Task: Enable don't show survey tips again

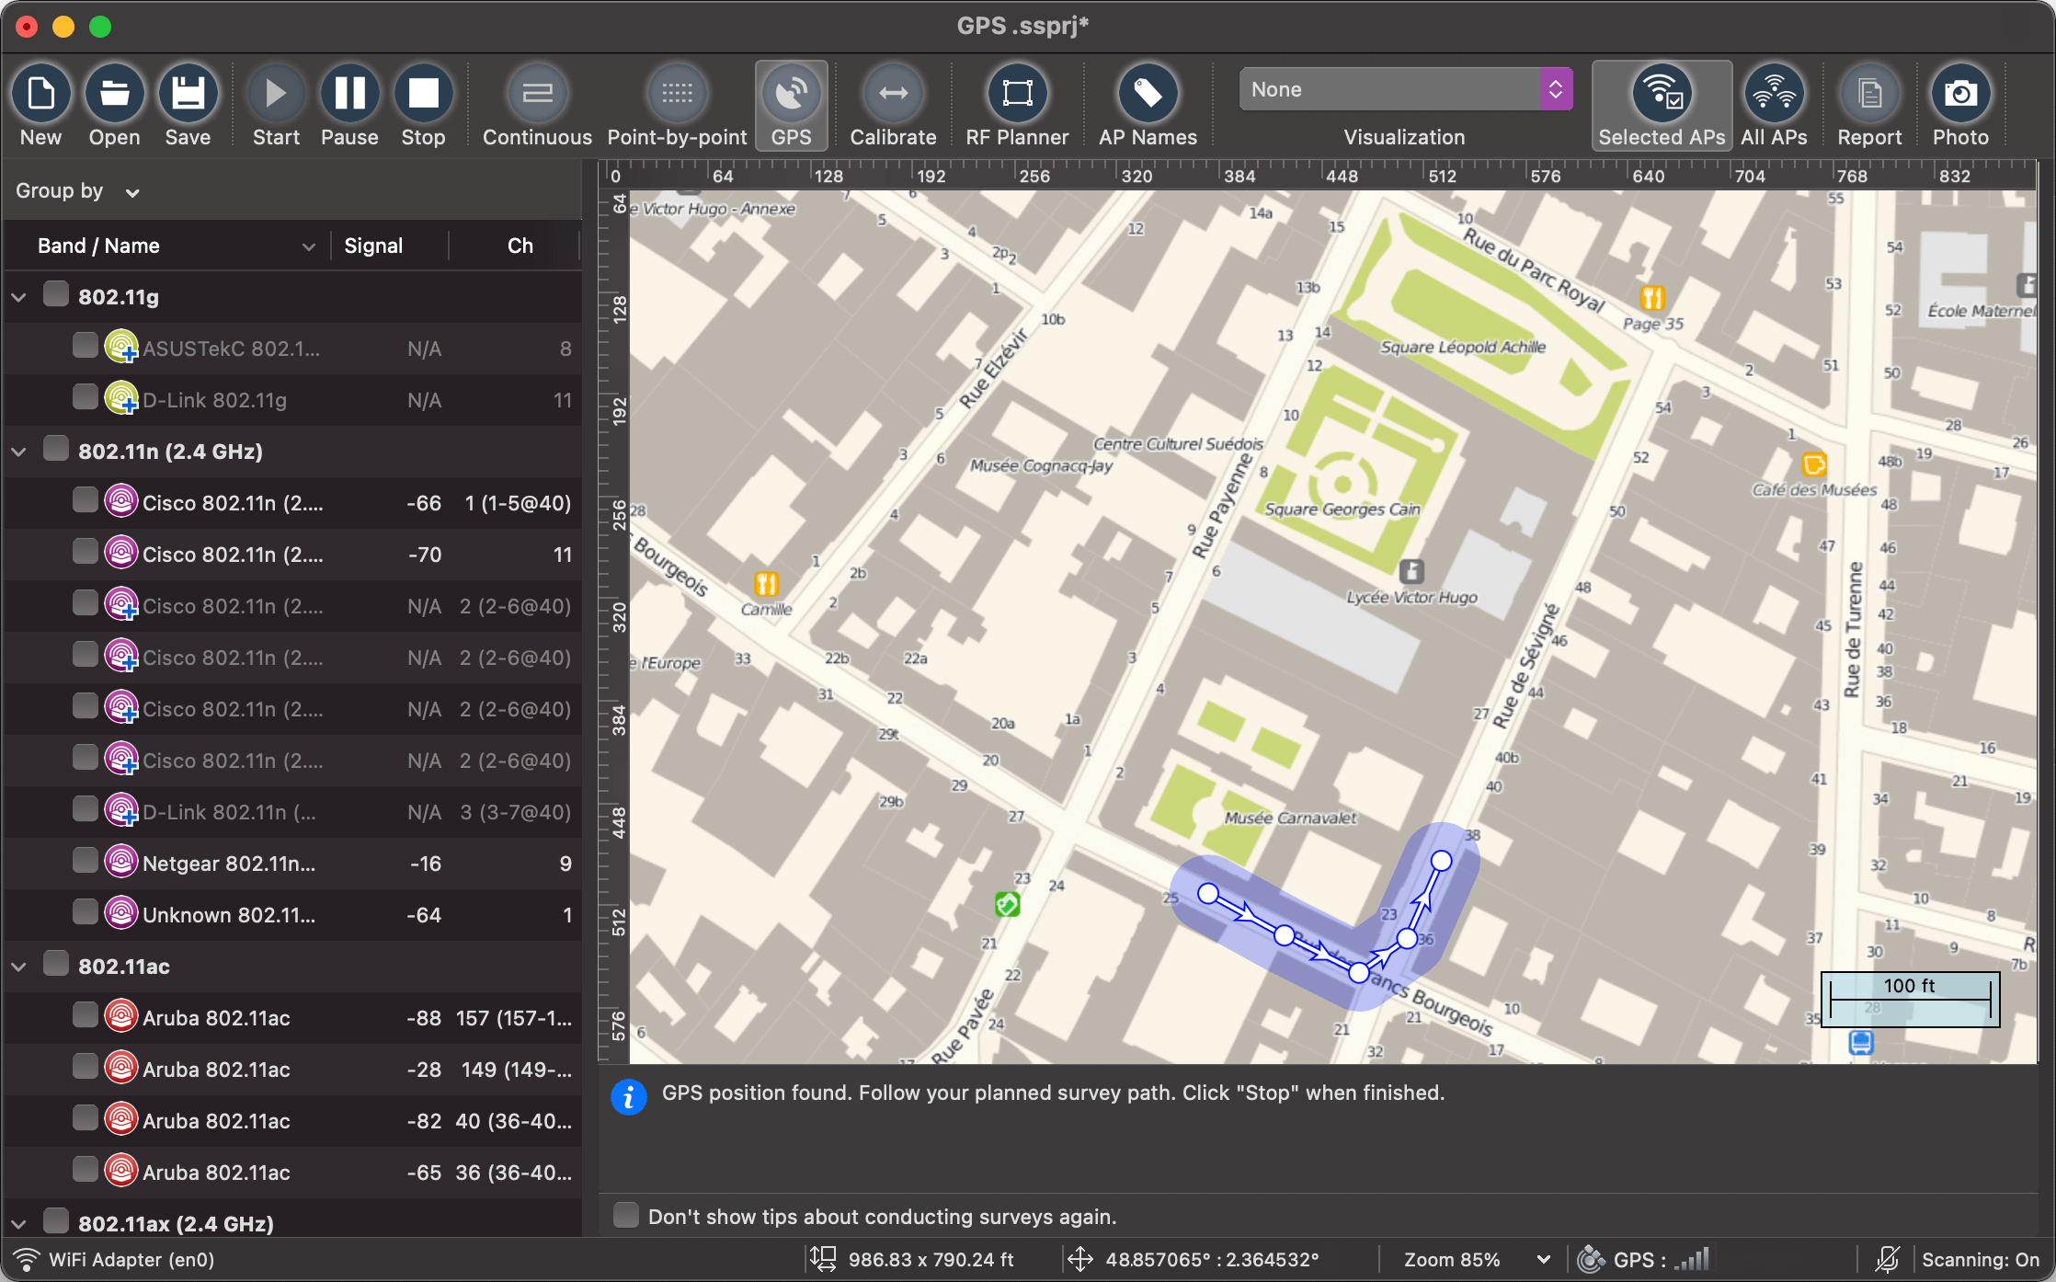Action: coord(626,1214)
